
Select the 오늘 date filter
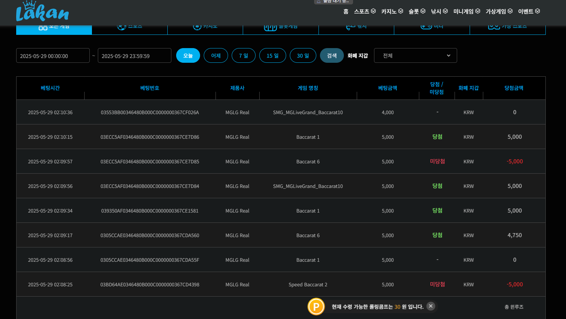click(188, 55)
